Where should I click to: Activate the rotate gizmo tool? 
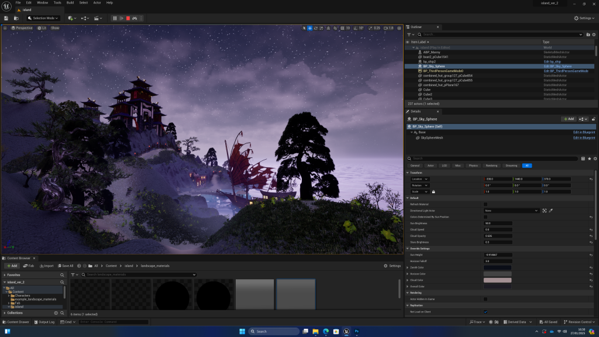pos(315,28)
